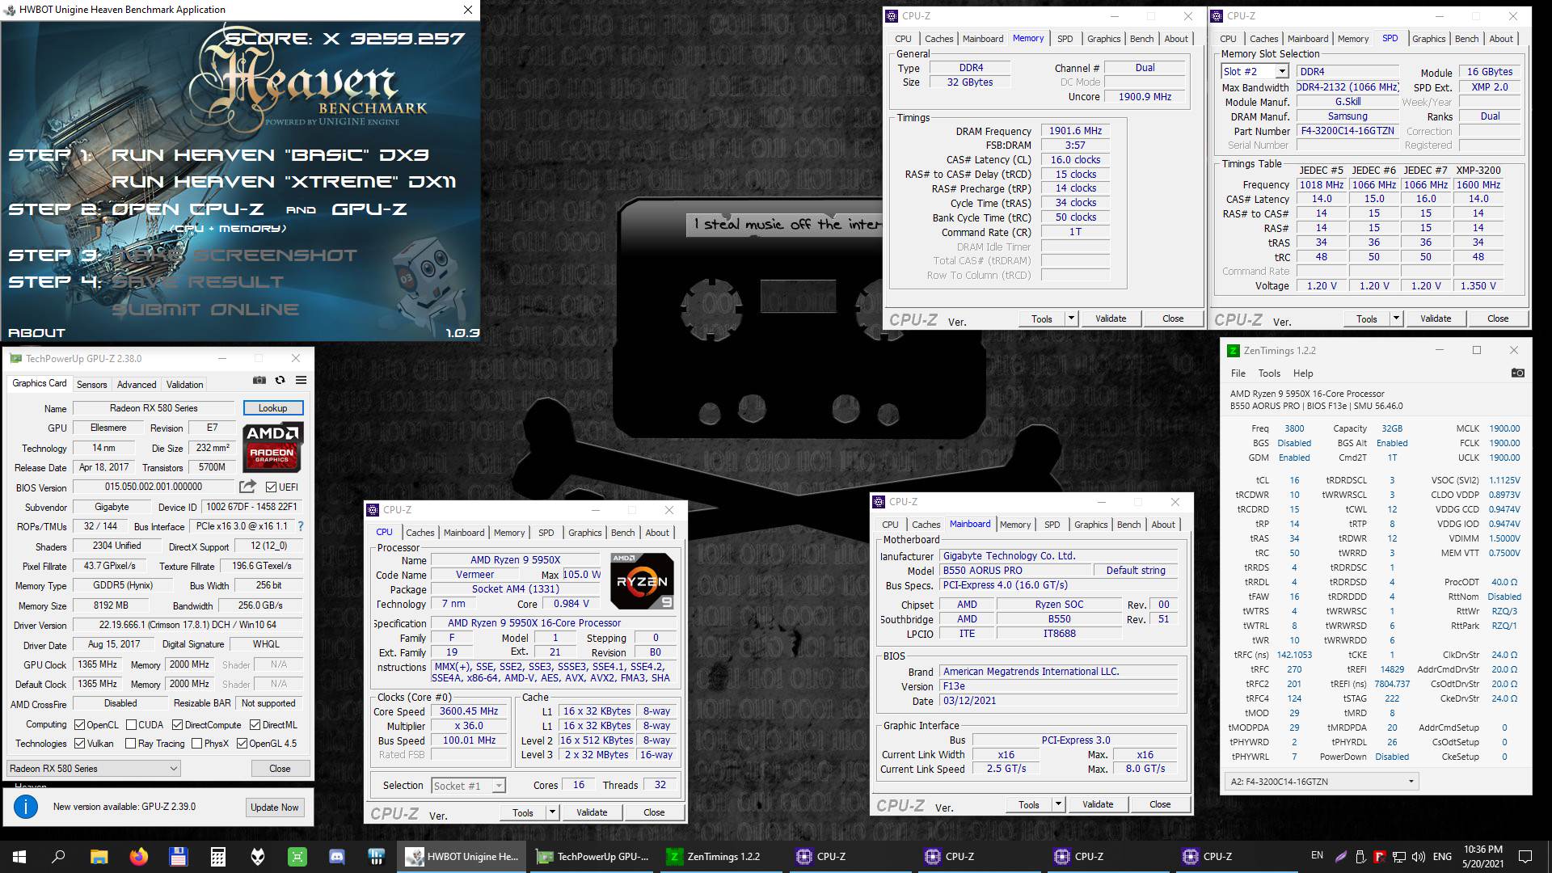Click the GPU-Z refresh icon
This screenshot has height=873, width=1552.
click(x=280, y=380)
